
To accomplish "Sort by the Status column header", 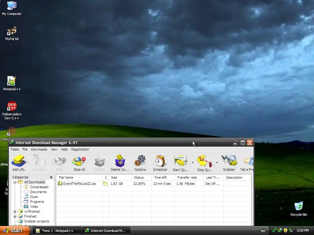I will 141,177.
